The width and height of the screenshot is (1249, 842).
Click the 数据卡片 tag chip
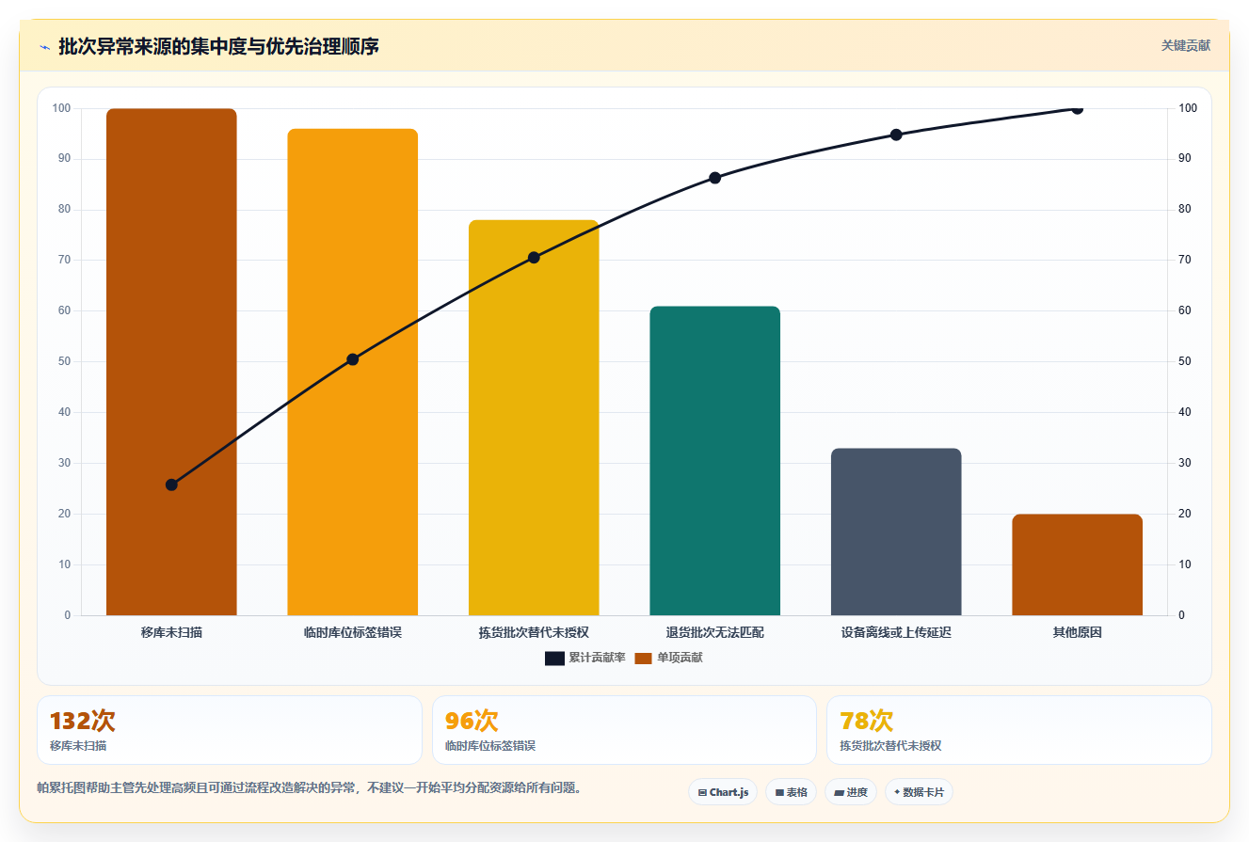coord(919,792)
